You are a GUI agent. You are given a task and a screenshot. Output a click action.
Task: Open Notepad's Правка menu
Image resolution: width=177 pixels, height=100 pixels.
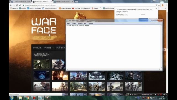(74, 23)
